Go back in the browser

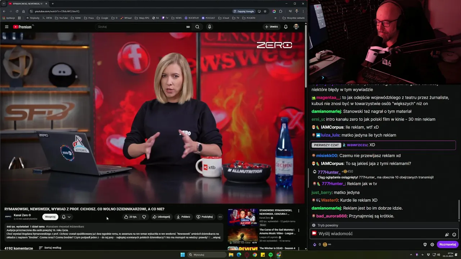pos(4,11)
